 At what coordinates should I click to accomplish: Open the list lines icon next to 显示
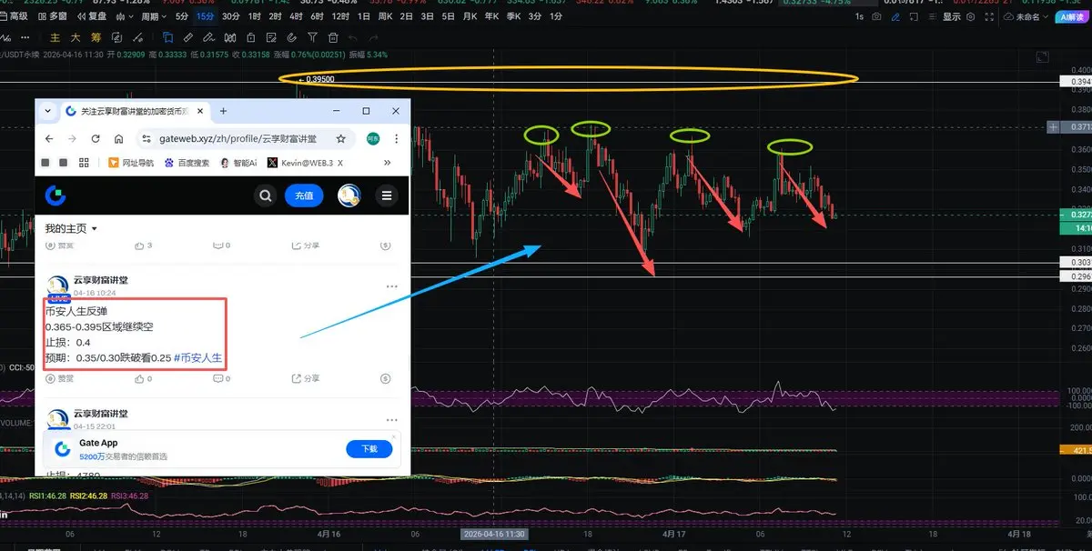point(932,16)
